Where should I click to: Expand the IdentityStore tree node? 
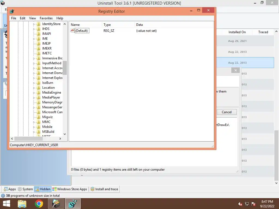tap(34, 24)
